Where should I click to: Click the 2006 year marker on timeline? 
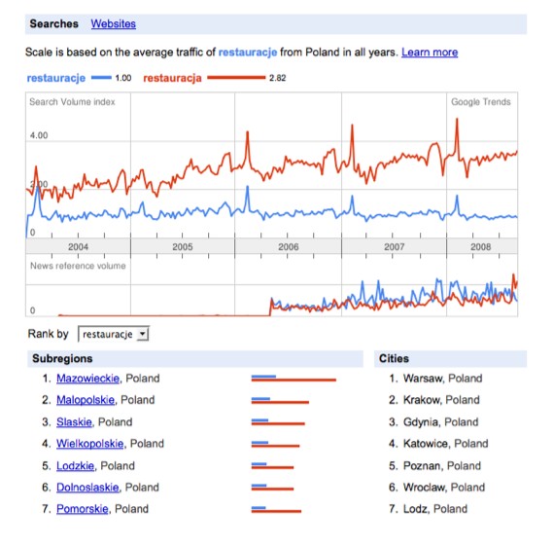(x=288, y=247)
